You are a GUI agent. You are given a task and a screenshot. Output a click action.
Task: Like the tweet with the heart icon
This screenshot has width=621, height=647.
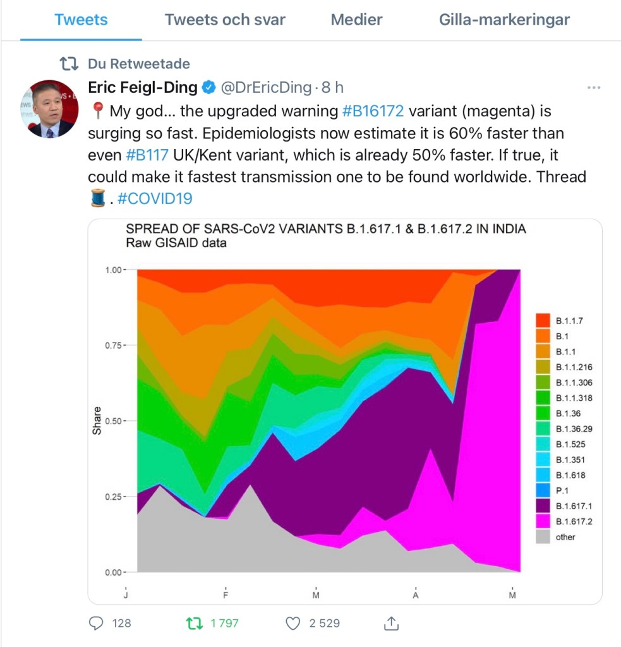pyautogui.click(x=292, y=623)
